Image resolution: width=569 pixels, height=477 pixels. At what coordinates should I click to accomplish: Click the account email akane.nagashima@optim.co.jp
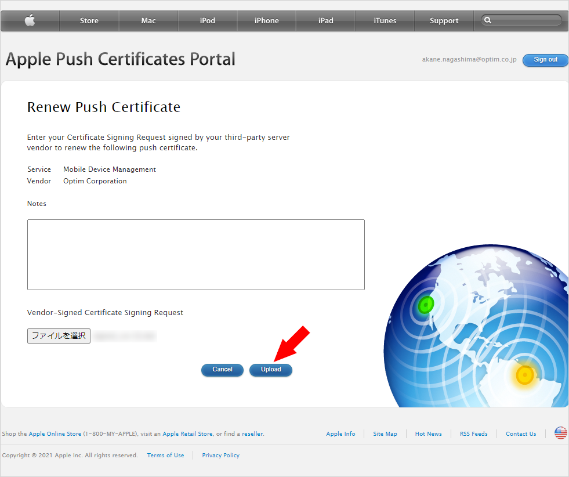click(x=469, y=59)
